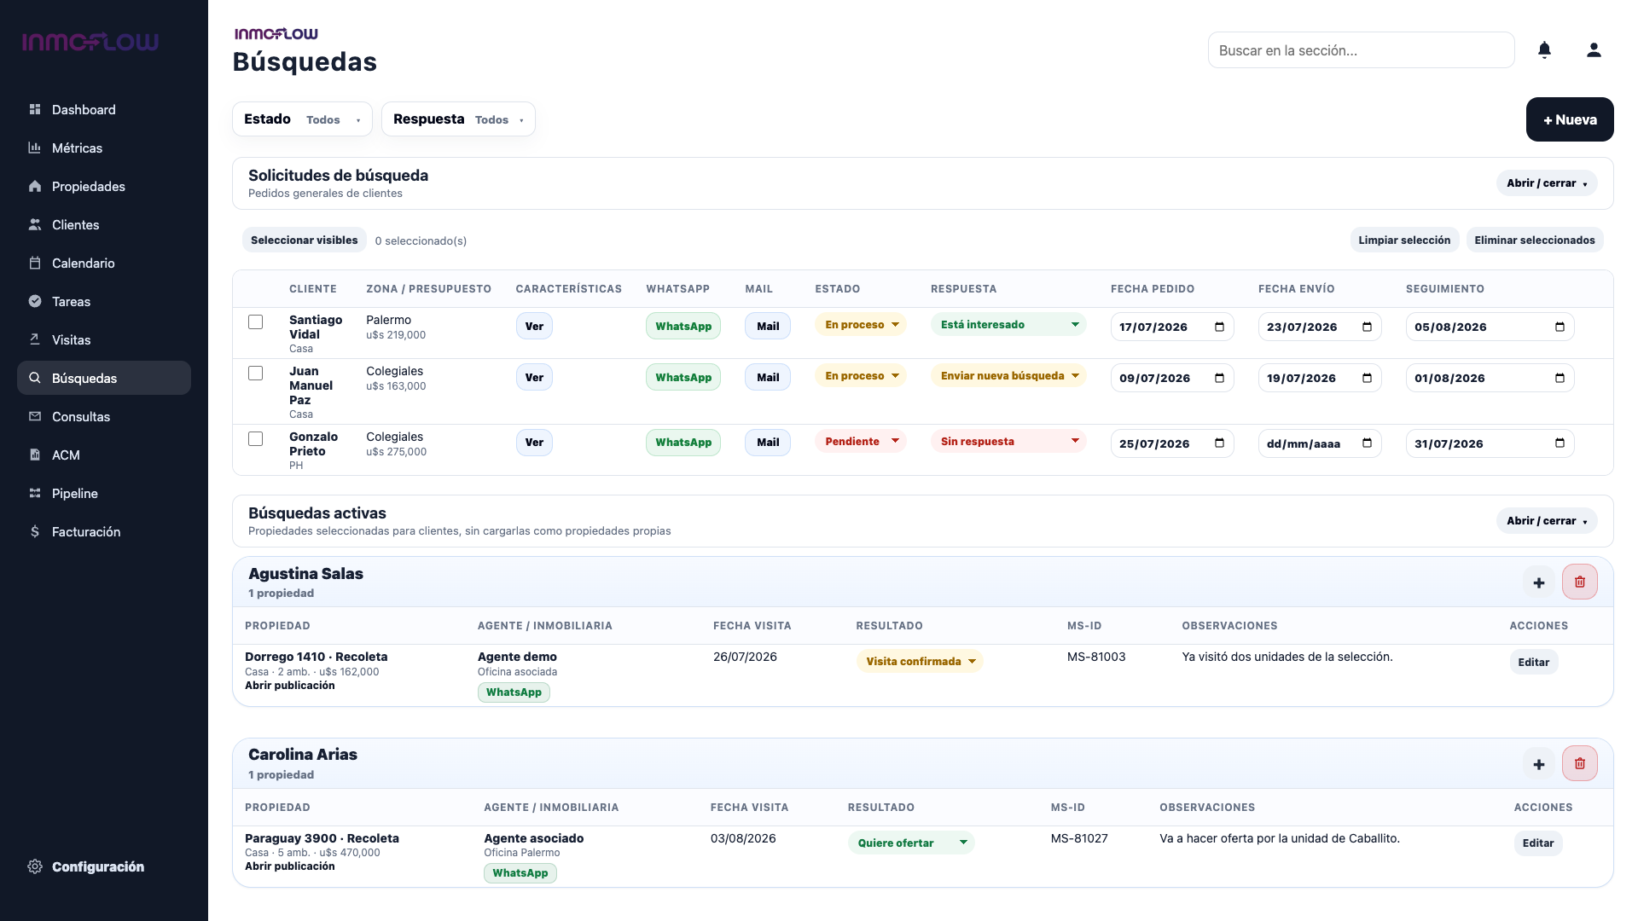Screen dimensions: 1638x921
Task: Open the user profile icon
Action: (1594, 50)
